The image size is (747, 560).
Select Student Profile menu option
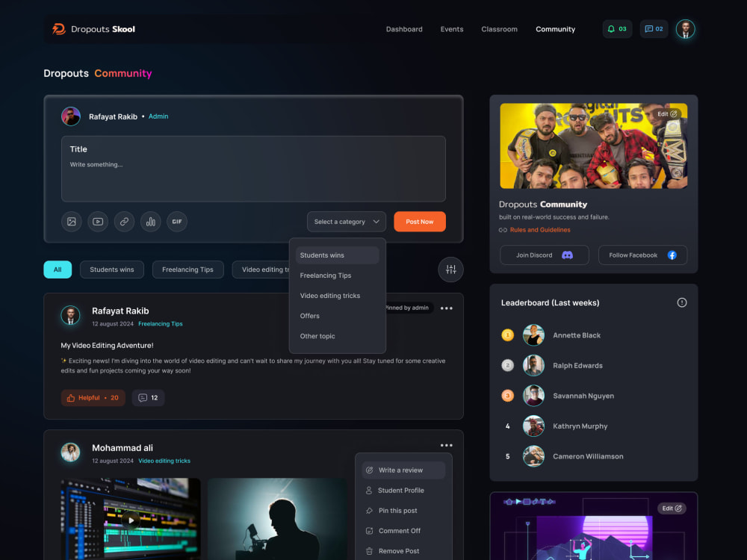coord(403,491)
